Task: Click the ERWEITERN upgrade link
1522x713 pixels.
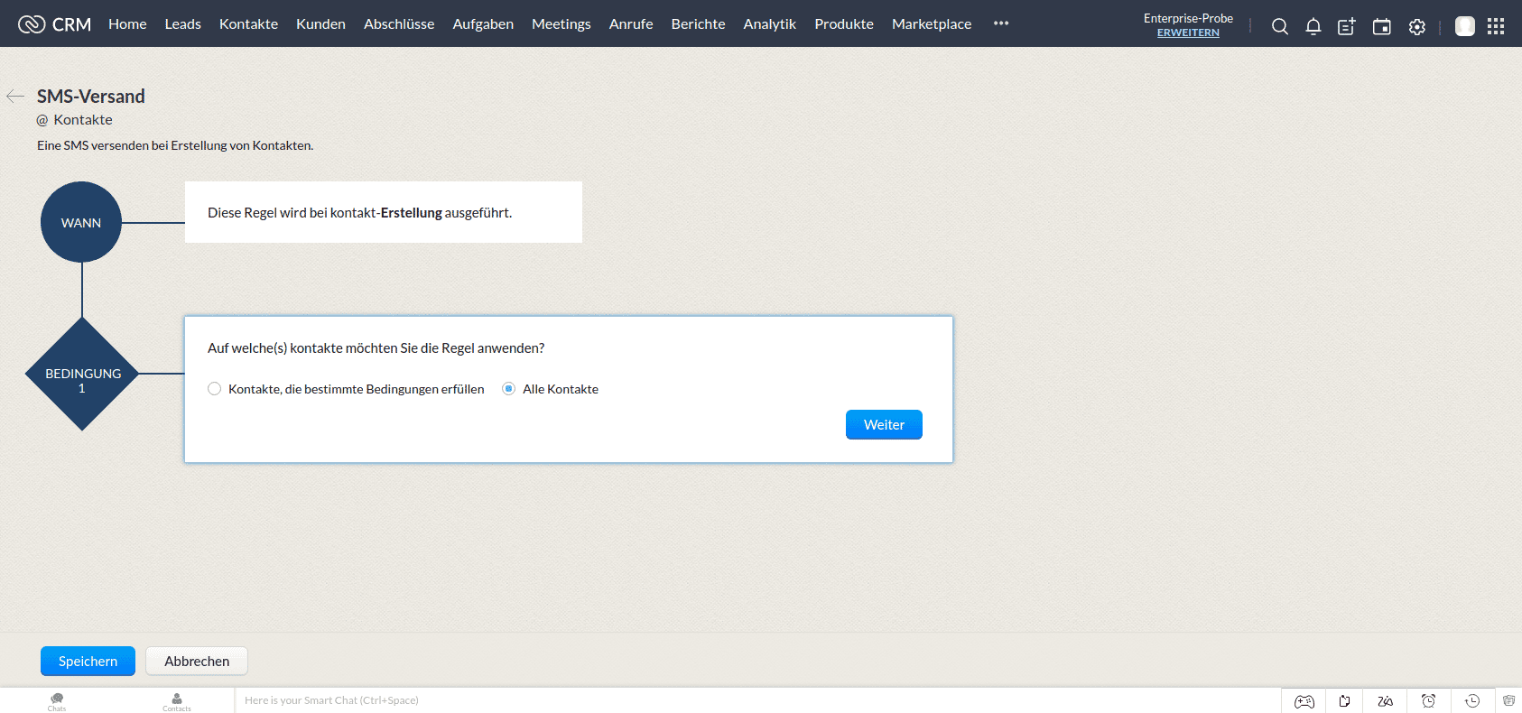Action: tap(1188, 32)
